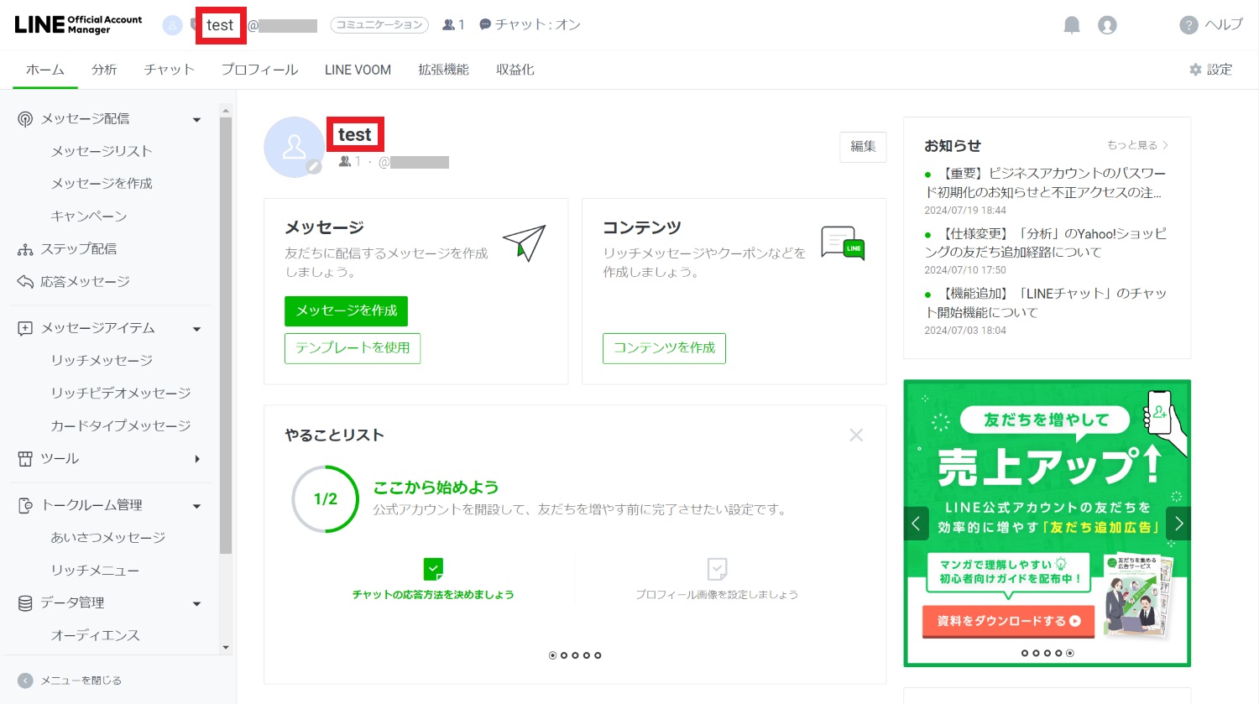The width and height of the screenshot is (1259, 704).
Task: Show previous banner slide
Action: click(917, 524)
